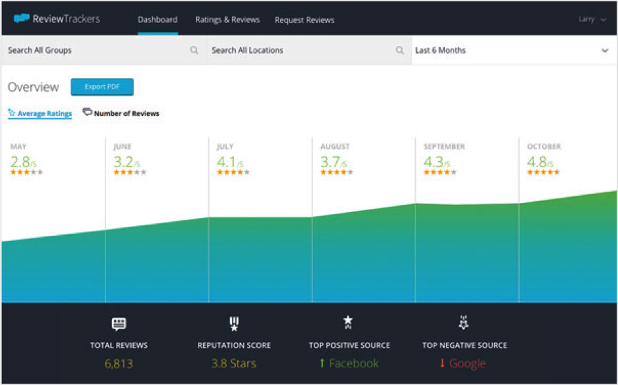Click the JUNE rating 3.2
The image size is (618, 385).
[126, 162]
